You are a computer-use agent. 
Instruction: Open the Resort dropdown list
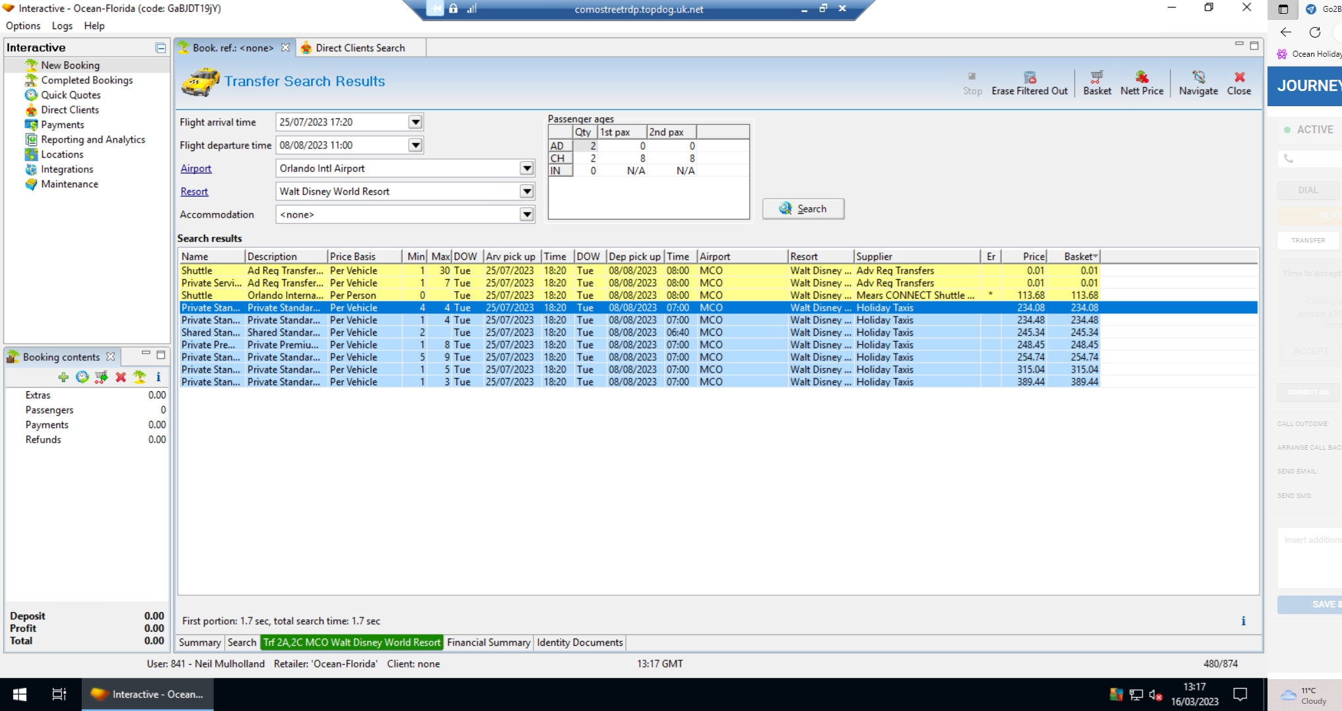[527, 191]
